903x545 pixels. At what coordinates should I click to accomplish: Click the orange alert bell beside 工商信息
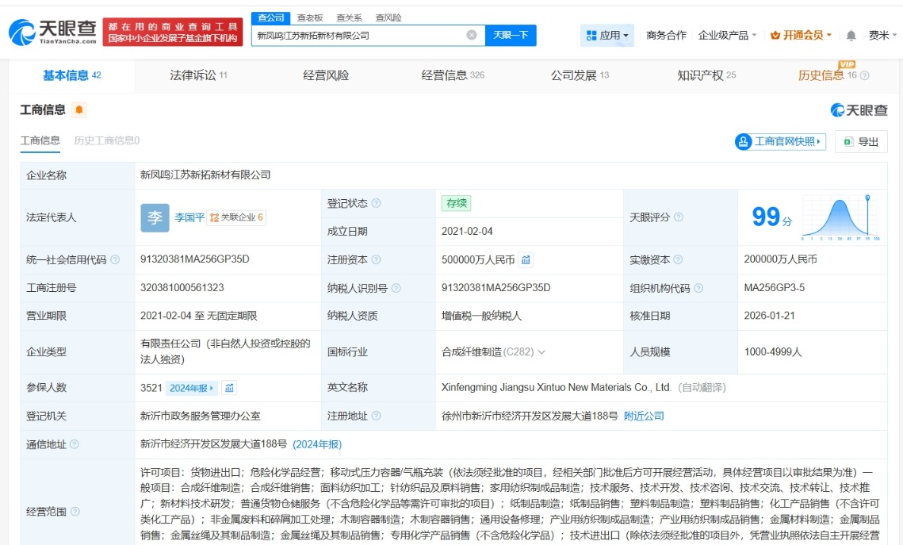(x=79, y=110)
